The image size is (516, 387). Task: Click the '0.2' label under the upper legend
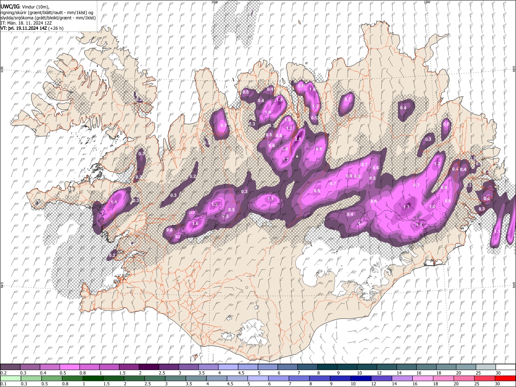[x=3, y=373]
